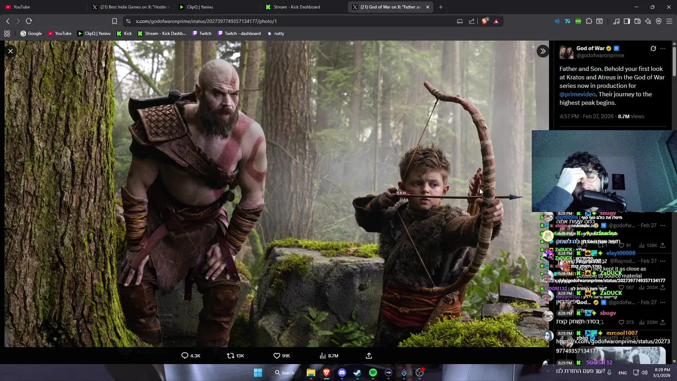The width and height of the screenshot is (677, 381).
Task: Switch to the ClipQ | Yanivu tab
Action: tap(216, 7)
